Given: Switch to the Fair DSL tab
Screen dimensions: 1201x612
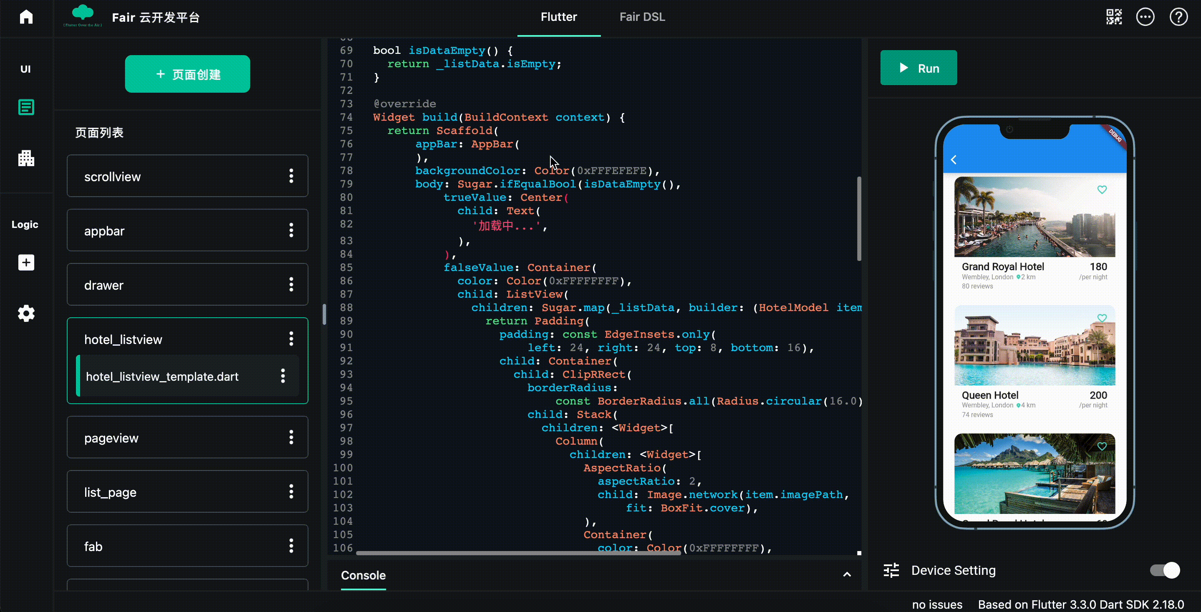Looking at the screenshot, I should pos(642,17).
